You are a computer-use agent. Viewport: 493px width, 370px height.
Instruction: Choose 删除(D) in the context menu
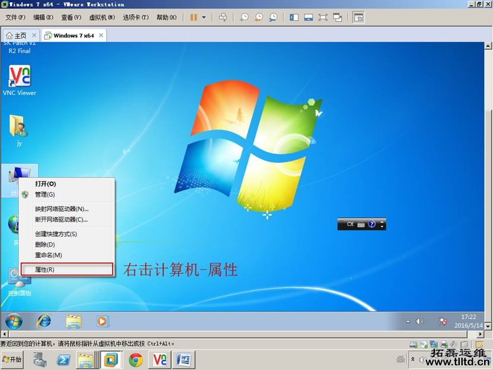point(67,245)
